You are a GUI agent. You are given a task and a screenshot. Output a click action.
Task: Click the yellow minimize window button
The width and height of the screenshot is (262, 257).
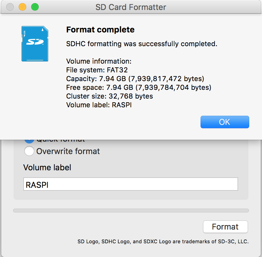(22, 7)
